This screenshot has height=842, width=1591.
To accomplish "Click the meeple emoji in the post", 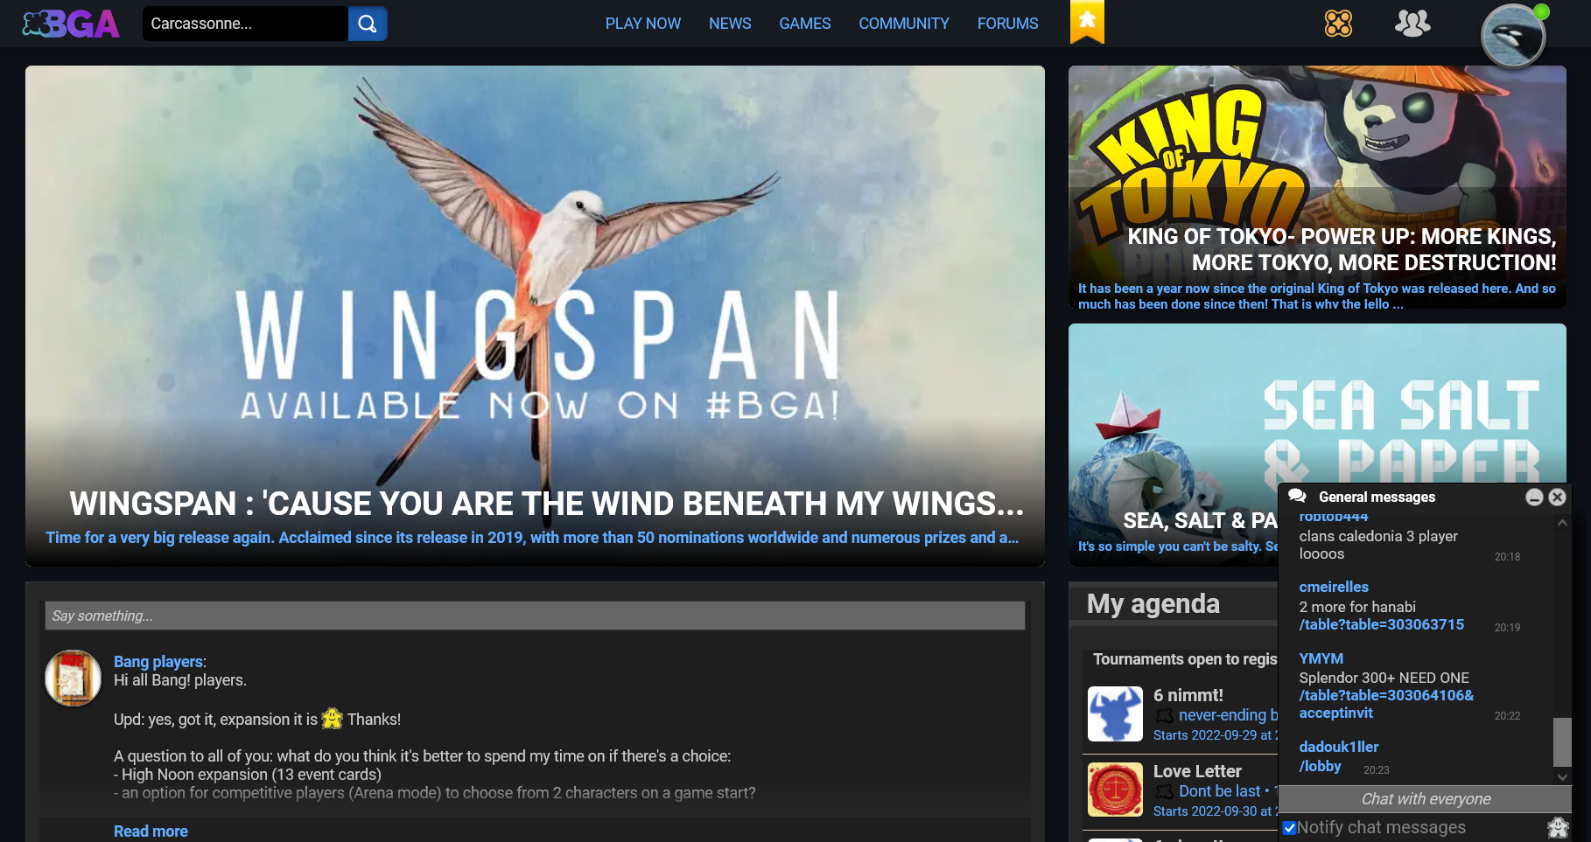I will pos(332,719).
